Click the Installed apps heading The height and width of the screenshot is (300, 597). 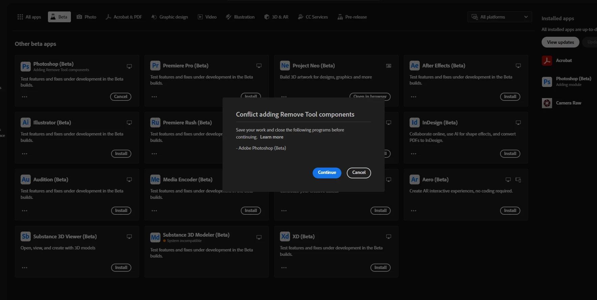557,19
